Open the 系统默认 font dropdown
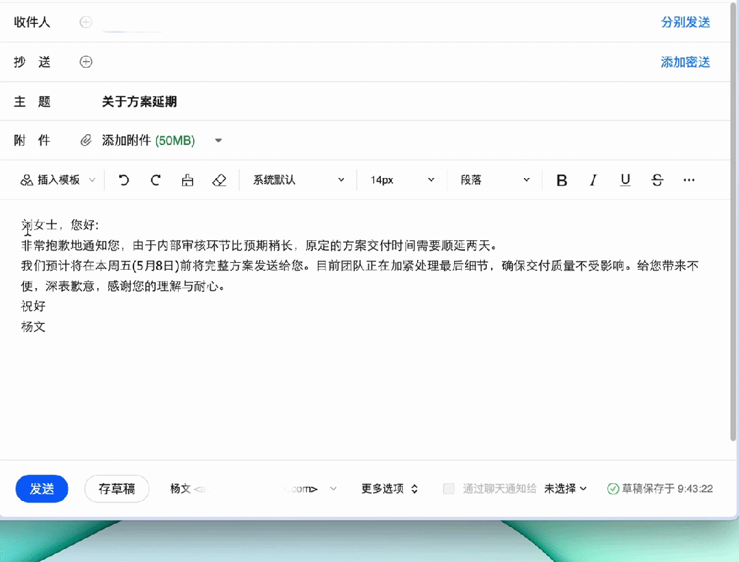739x562 pixels. coord(299,180)
